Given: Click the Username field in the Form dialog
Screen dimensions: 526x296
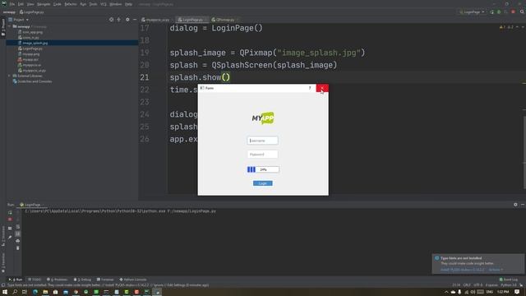Looking at the screenshot, I should 262,141.
